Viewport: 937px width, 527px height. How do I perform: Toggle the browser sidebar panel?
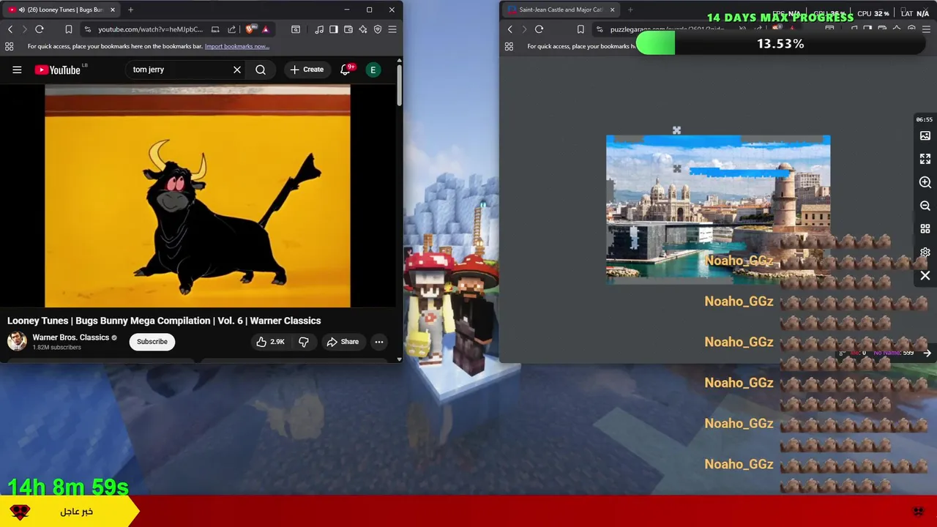tap(334, 29)
